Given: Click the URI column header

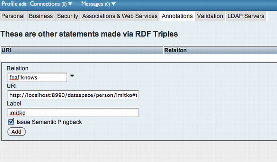Looking at the screenshot, I should (82, 50).
